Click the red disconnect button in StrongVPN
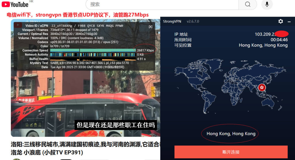The height and width of the screenshot is (160, 295). (x=231, y=152)
